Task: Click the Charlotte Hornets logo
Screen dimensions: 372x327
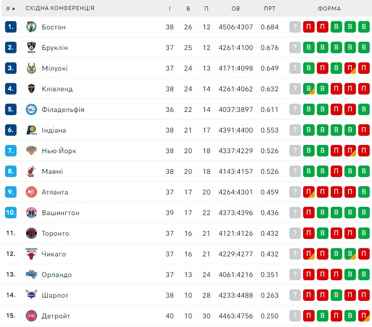Action: coord(31,295)
